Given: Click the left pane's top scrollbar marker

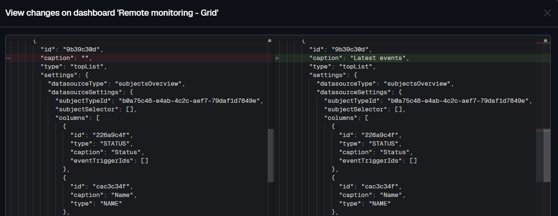Looking at the screenshot, I should point(270,40).
